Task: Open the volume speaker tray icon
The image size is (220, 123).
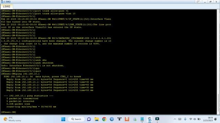Action: click(195, 119)
